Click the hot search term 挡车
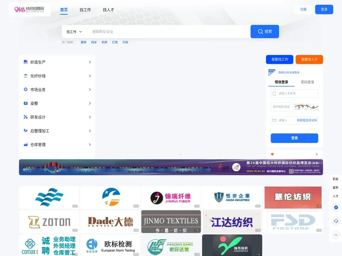This screenshot has width=342, height=256. [x=94, y=42]
